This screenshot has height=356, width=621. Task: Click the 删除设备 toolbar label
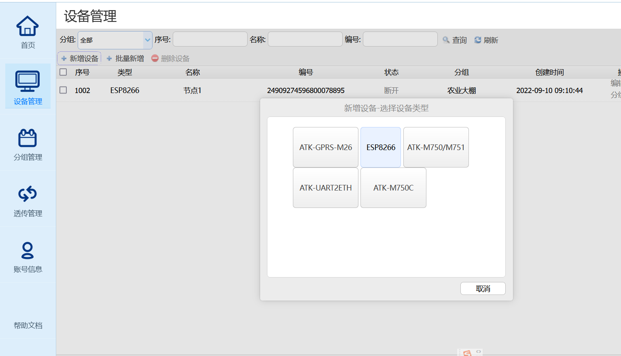tap(175, 59)
